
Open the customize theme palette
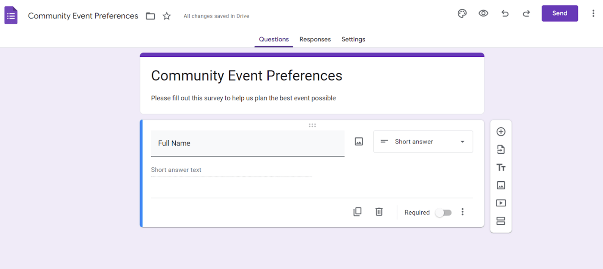[462, 13]
